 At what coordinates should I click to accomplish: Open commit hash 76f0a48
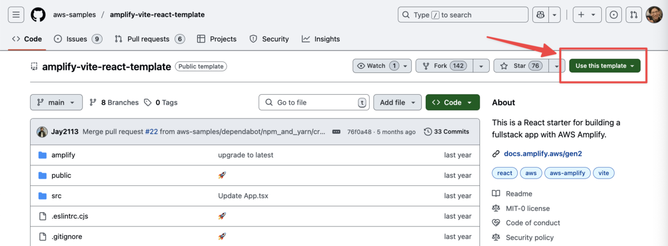click(x=360, y=132)
